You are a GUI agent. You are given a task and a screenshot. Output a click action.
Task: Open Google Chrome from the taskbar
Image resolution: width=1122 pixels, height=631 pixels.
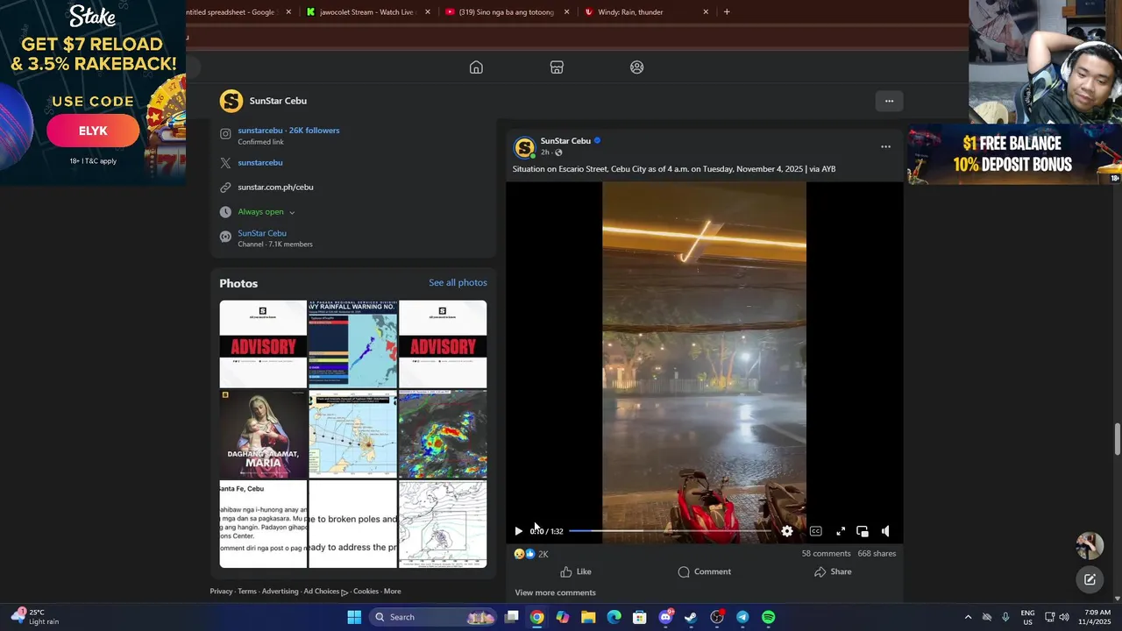pyautogui.click(x=537, y=617)
